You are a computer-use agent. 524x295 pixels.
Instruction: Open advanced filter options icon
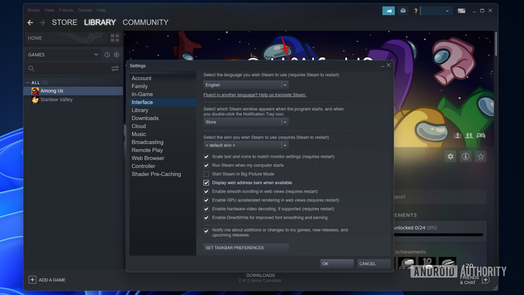(115, 69)
